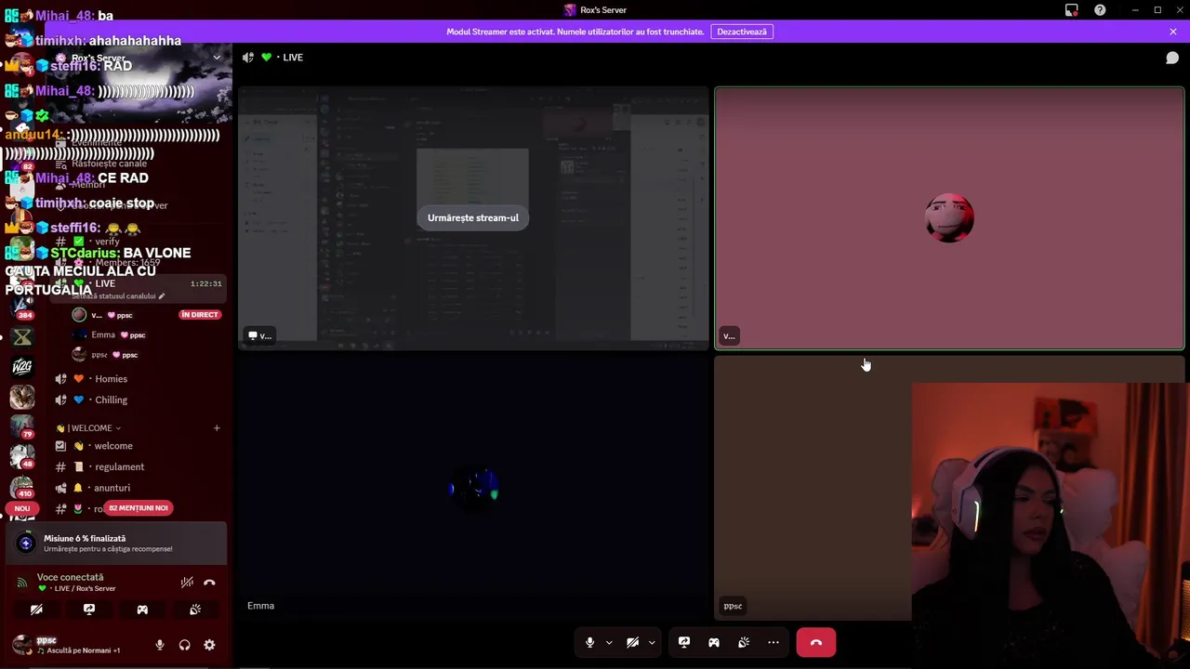Click Emma's video tile
The image size is (1190, 669).
pos(473,487)
